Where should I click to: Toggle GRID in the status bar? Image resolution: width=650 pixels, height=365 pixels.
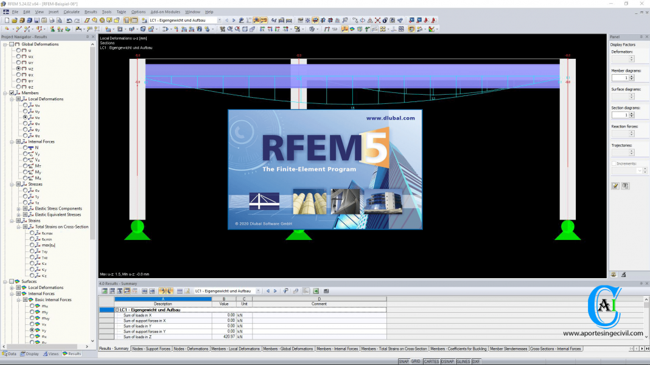[416, 361]
